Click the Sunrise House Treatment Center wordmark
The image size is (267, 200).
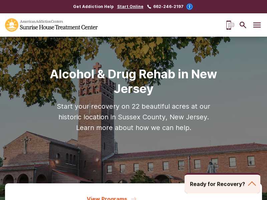coord(59,27)
